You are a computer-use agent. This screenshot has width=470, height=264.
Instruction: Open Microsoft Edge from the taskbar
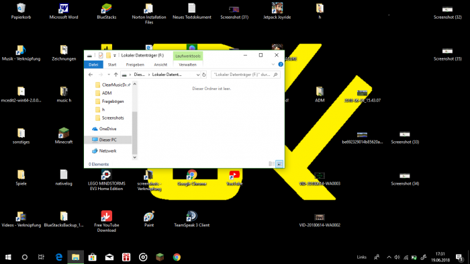[59, 257]
